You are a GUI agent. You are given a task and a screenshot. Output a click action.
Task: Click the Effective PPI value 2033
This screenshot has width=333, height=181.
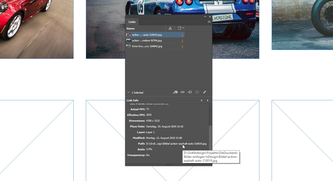(149, 115)
